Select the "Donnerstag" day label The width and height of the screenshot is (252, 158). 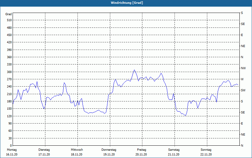coord(109,150)
